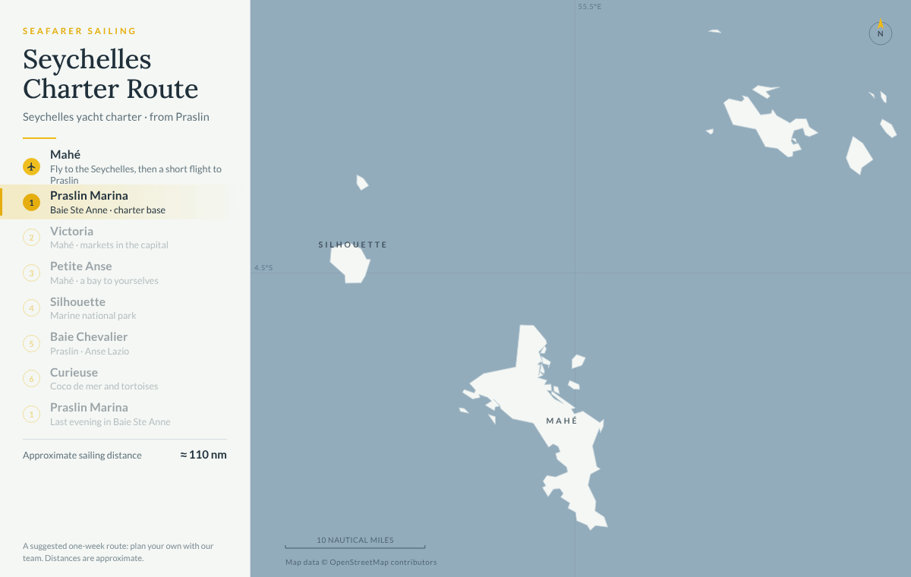The height and width of the screenshot is (577, 911).
Task: Click the OpenStreetMap contributors attribution
Action: pos(361,563)
